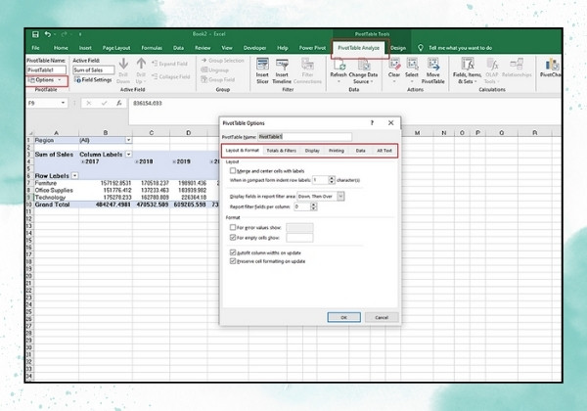This screenshot has height=411, width=587.
Task: Enable For error values show checkbox
Action: point(233,227)
